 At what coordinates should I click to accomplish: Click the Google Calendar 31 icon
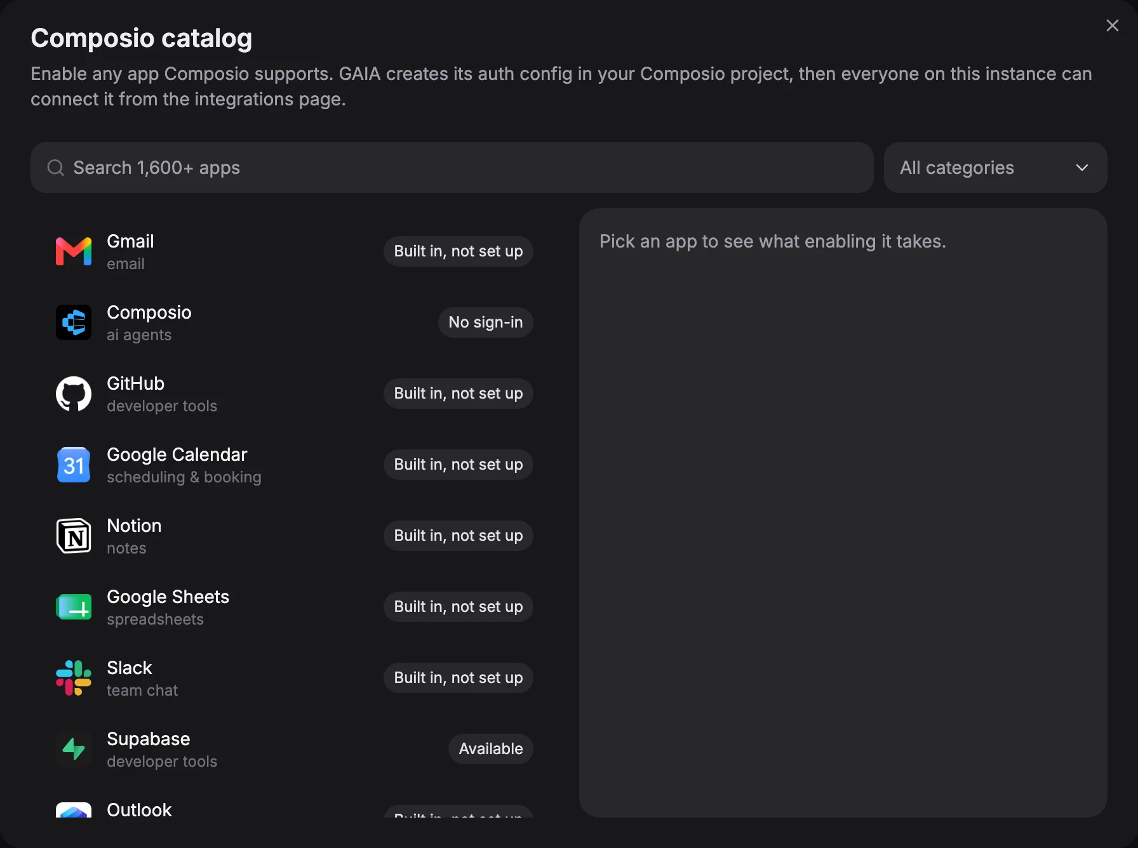tap(74, 465)
